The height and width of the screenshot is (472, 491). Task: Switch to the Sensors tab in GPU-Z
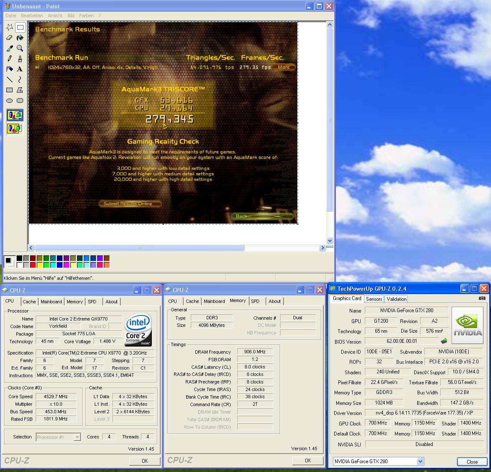click(374, 299)
